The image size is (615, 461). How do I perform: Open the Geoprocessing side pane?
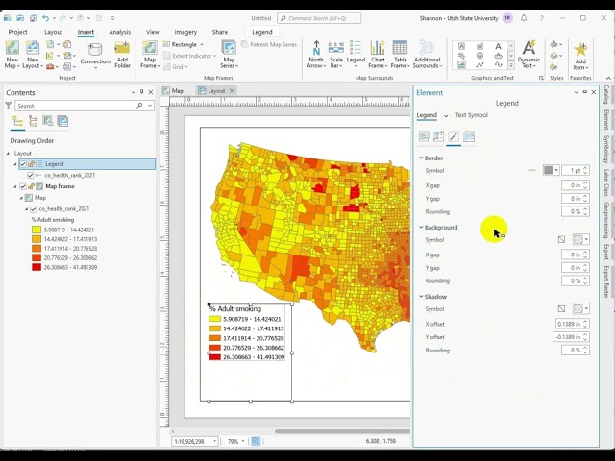(606, 220)
